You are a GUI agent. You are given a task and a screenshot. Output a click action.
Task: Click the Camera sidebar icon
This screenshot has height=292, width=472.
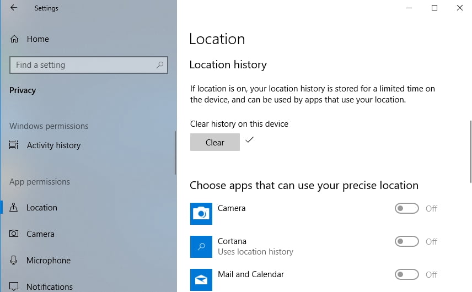(14, 234)
